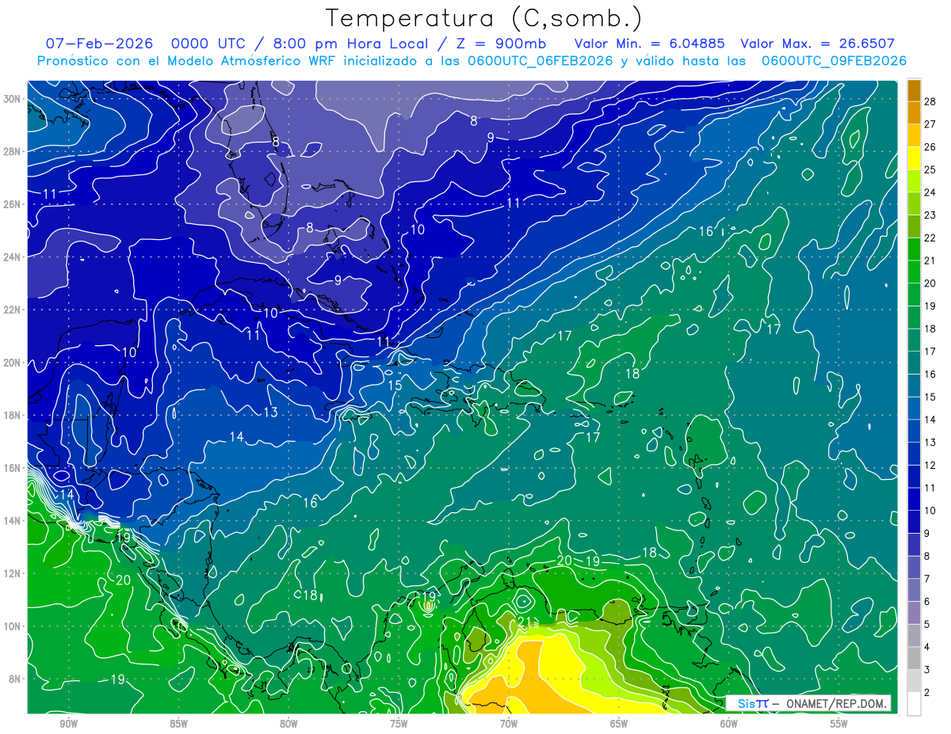Click the 90W longitude axis label

click(x=69, y=724)
